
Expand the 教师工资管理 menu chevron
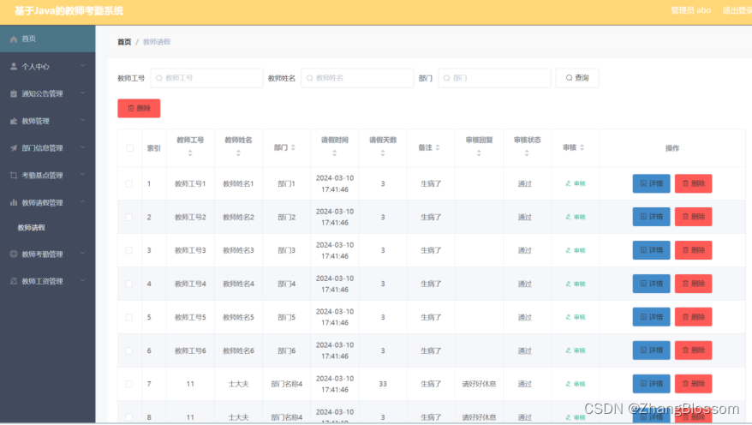[x=82, y=280]
